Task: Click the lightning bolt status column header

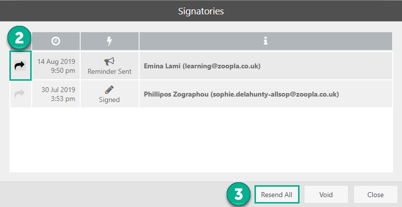Action: (109, 42)
